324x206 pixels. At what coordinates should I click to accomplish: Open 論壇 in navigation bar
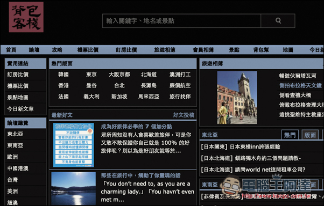point(34,50)
